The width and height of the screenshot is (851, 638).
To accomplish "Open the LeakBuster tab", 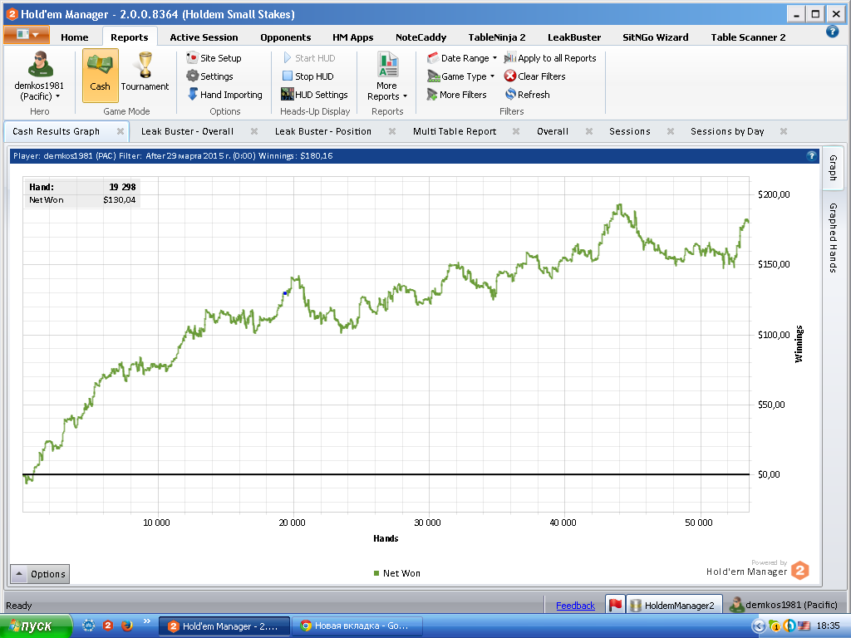I will 574,37.
